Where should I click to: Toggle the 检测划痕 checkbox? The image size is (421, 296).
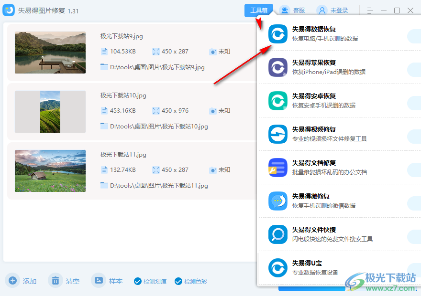tap(138, 281)
